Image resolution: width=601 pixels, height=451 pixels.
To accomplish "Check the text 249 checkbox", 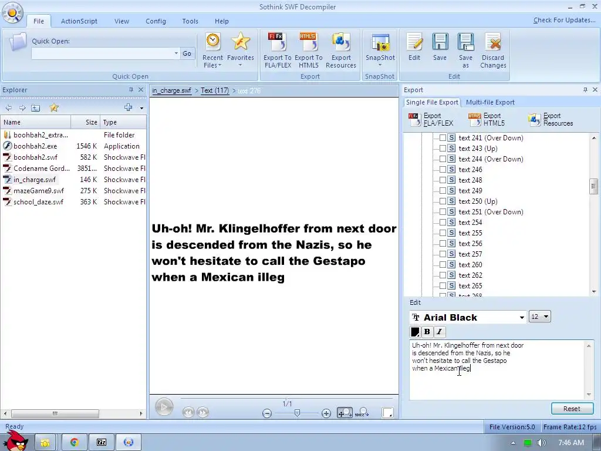I will (x=443, y=191).
